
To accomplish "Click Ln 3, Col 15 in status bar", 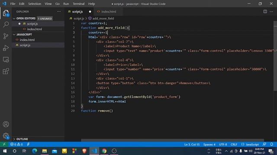I will (192, 145).
